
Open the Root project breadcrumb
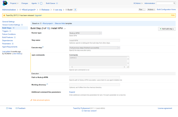(x=29, y=10)
